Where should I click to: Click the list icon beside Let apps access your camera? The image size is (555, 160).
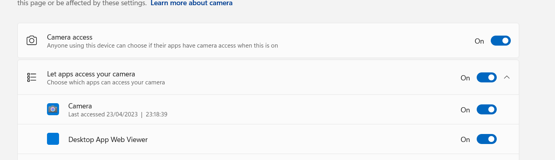[32, 78]
